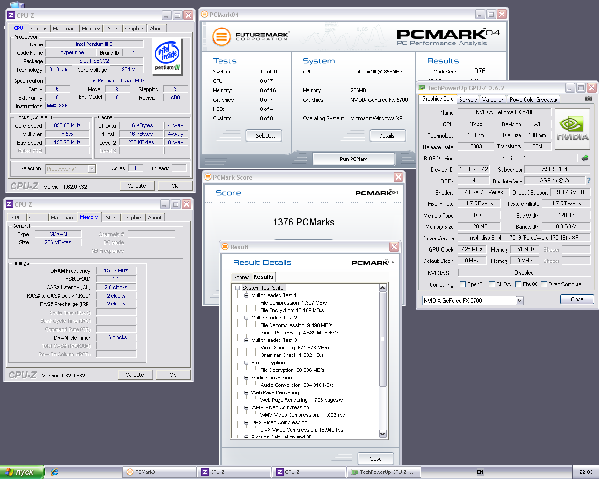Collapse the System Test Suite tree node

point(237,288)
